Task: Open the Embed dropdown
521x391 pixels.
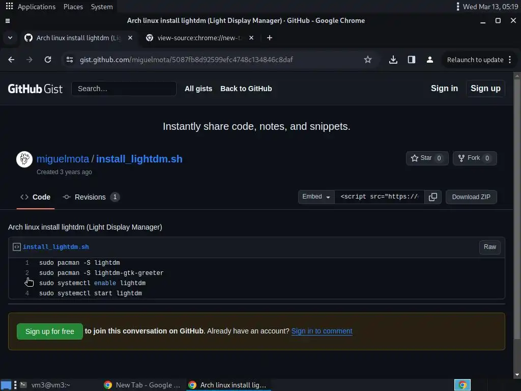Action: (316, 197)
